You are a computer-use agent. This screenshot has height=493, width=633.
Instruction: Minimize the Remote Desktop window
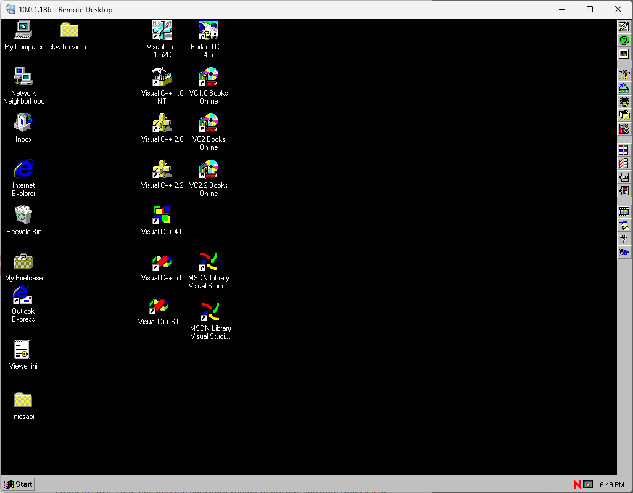(x=562, y=9)
